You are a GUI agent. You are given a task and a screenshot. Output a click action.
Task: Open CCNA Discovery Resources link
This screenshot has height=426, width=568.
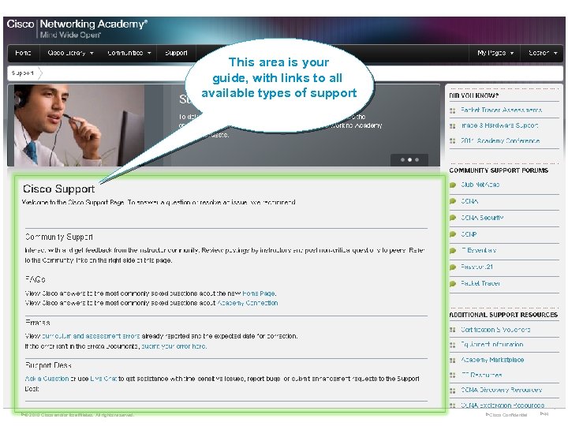coord(502,390)
